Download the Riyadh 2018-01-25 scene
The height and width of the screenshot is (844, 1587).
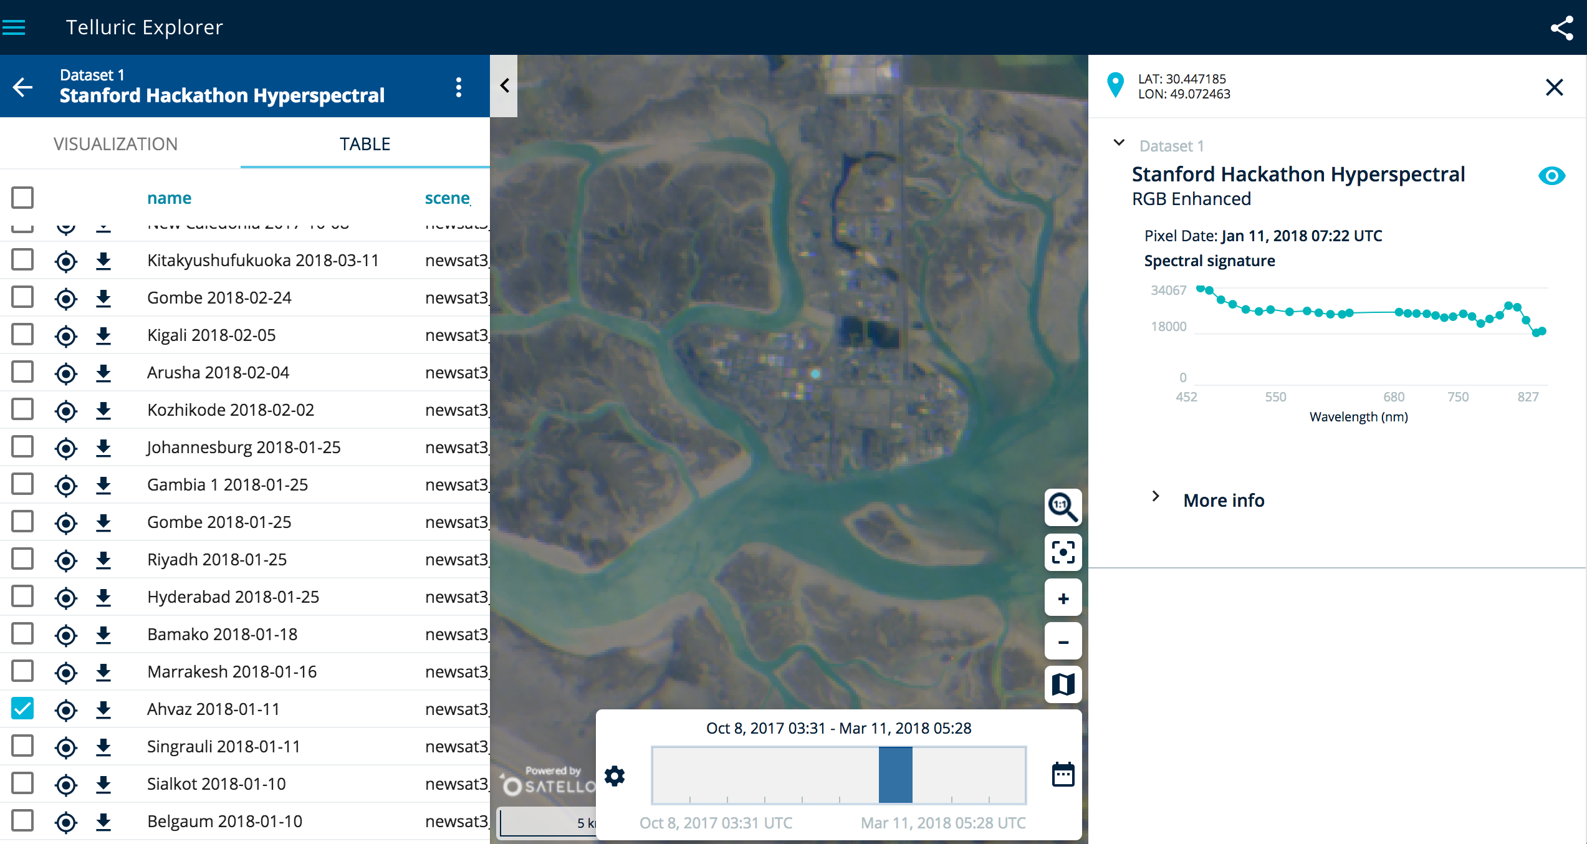[x=103, y=560]
